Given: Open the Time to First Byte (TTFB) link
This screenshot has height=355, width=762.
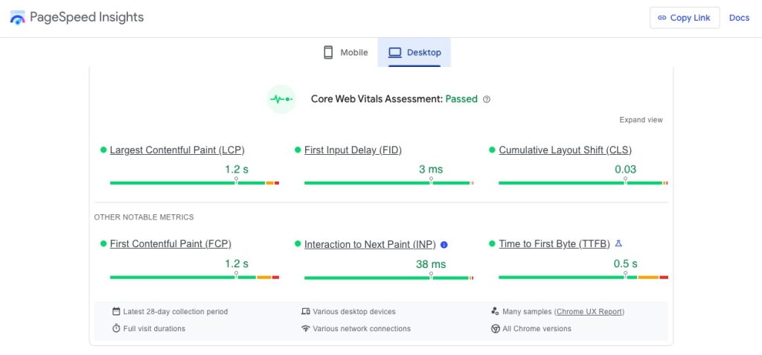Looking at the screenshot, I should tap(554, 243).
